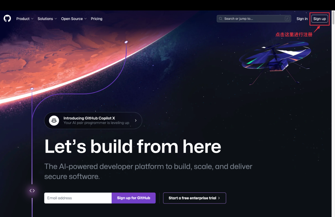Click the code brackets icon on the timeline
Viewport: 335px width, 217px height.
pos(32,191)
